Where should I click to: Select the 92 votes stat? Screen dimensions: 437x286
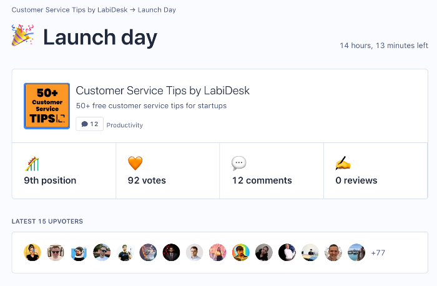click(x=147, y=180)
